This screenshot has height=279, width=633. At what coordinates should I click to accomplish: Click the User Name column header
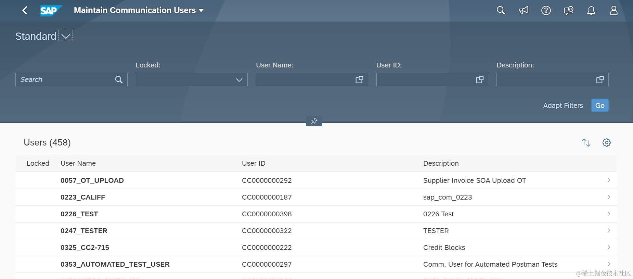[78, 163]
